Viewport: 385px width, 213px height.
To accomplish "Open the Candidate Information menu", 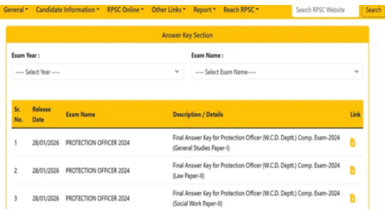I will pos(68,10).
